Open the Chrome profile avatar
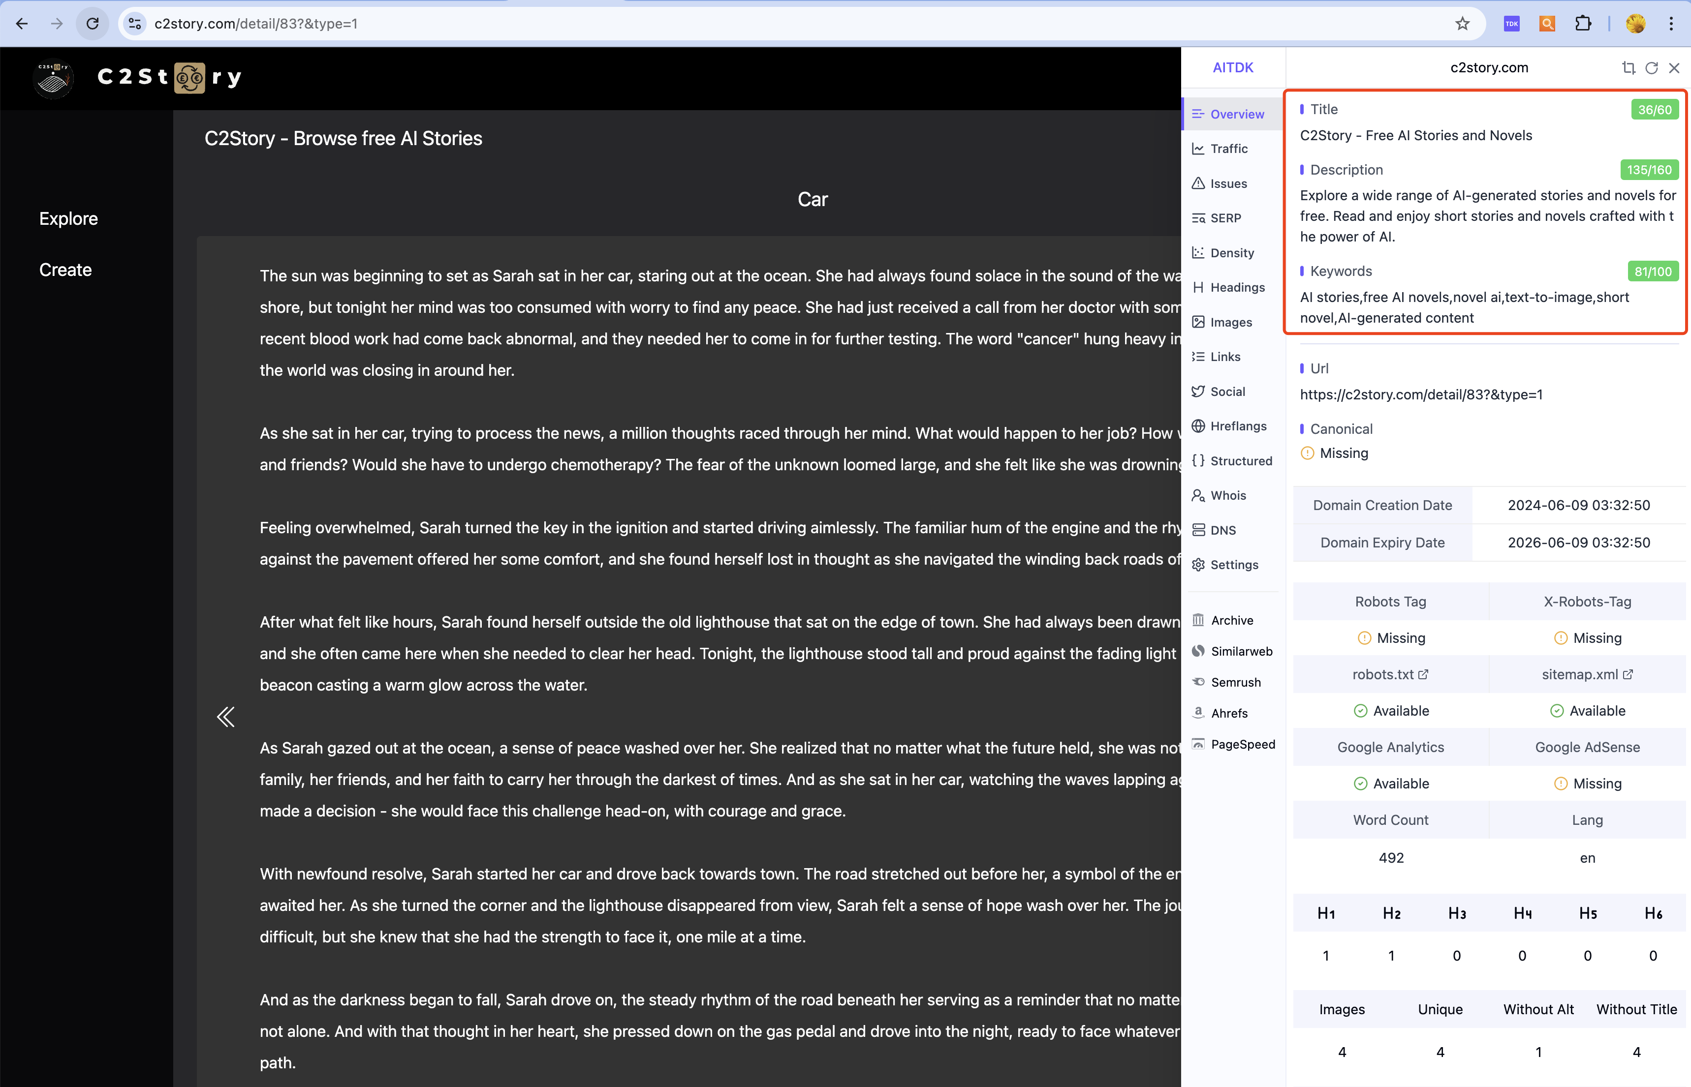The height and width of the screenshot is (1087, 1691). 1635,23
